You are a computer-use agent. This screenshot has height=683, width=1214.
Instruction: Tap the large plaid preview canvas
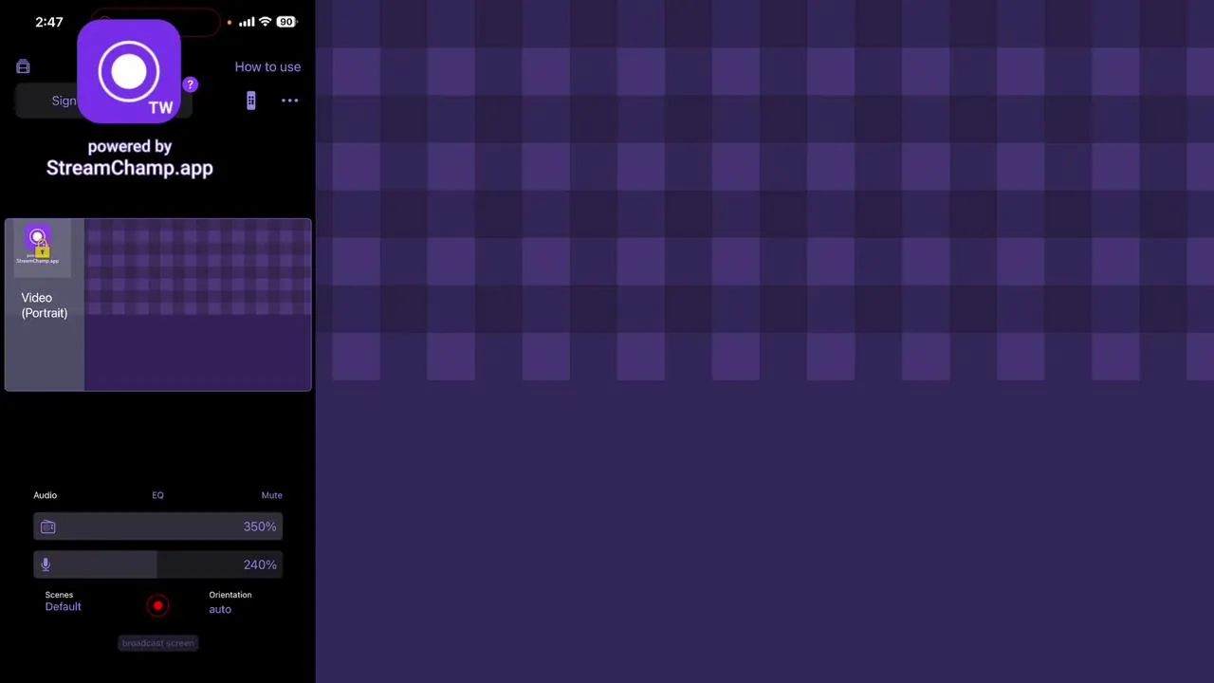click(764, 341)
